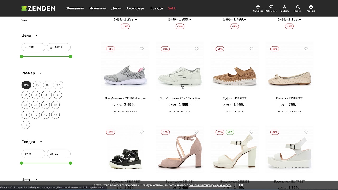338x190 pixels.
Task: Toggle size 47 filter
Action: [x=55, y=115]
